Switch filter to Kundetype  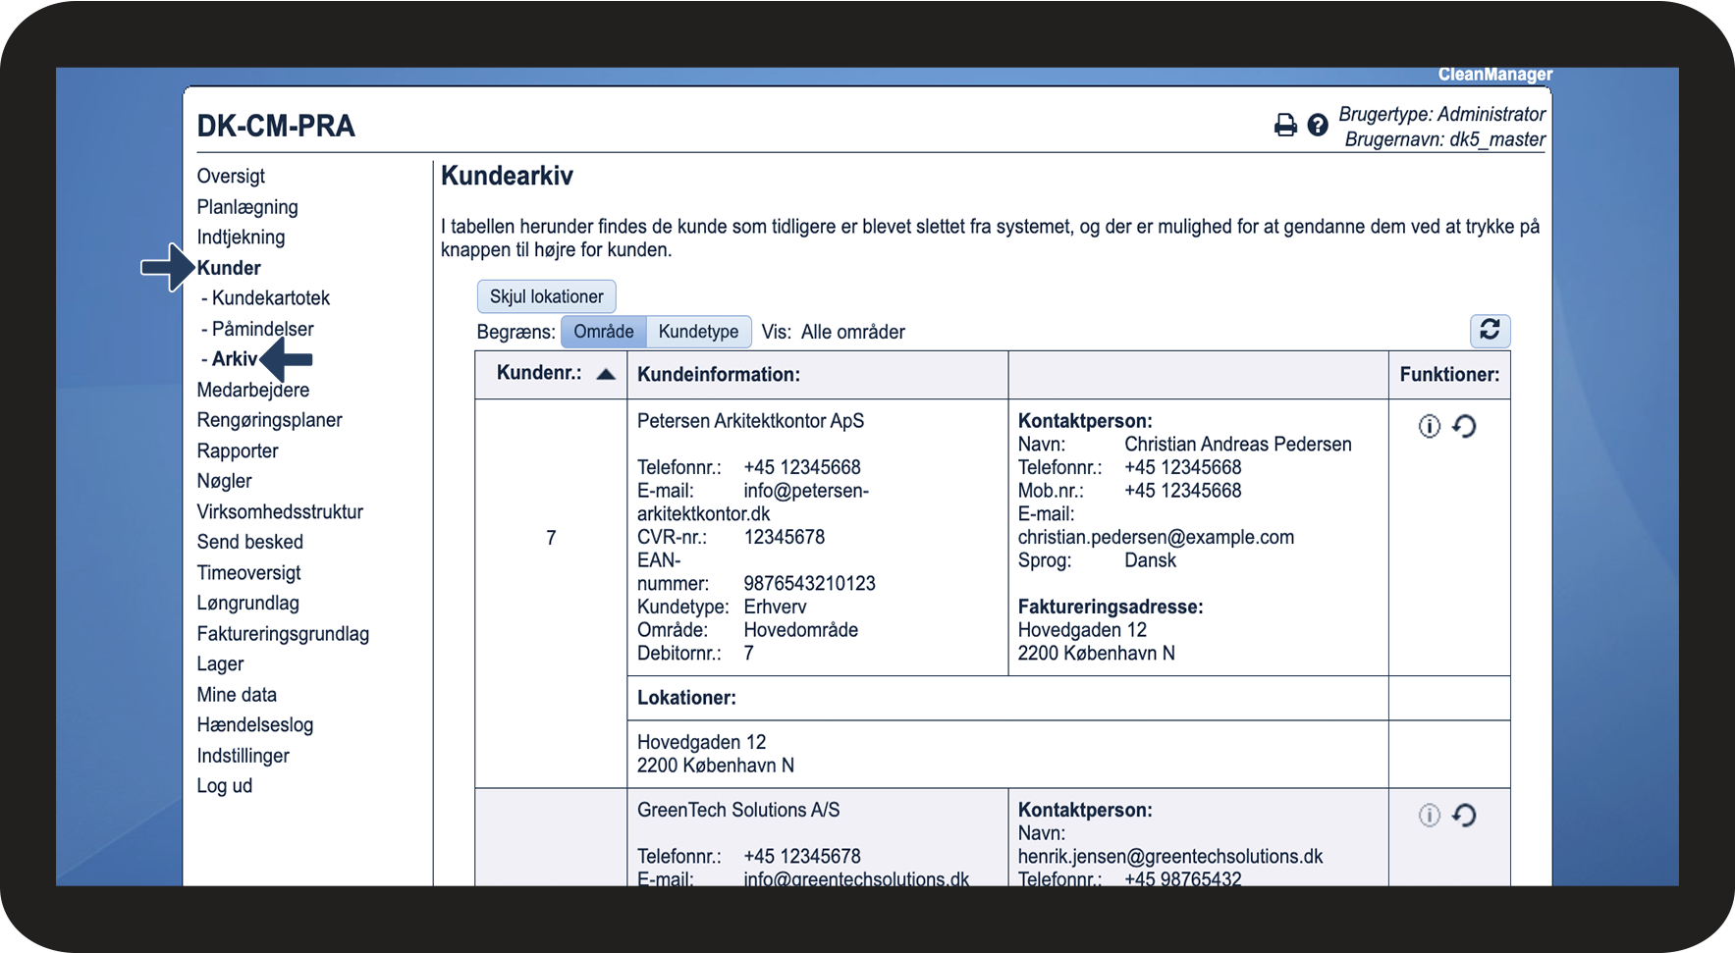point(698,332)
